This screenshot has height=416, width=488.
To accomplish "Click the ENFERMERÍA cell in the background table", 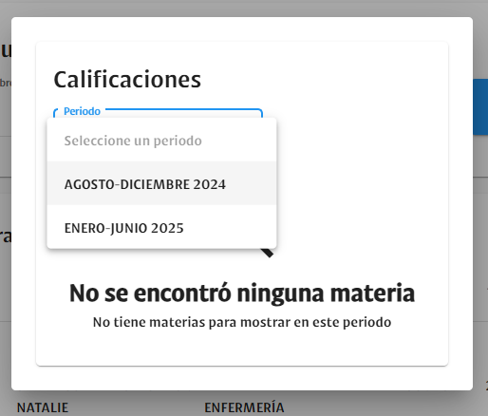I will 244,407.
